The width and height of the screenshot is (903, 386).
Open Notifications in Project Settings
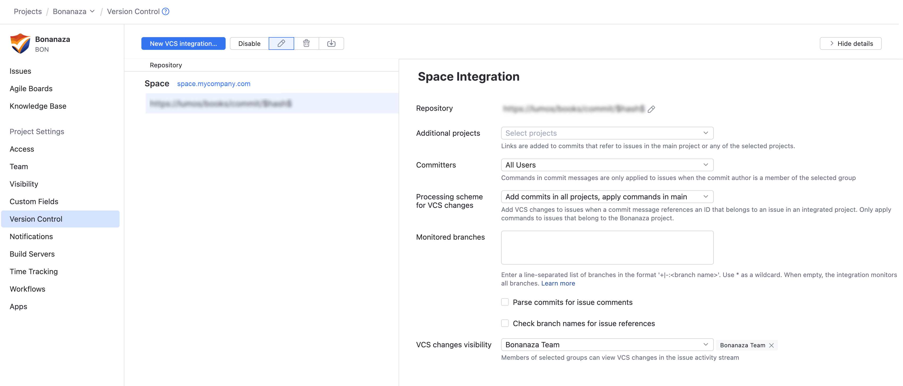(31, 236)
